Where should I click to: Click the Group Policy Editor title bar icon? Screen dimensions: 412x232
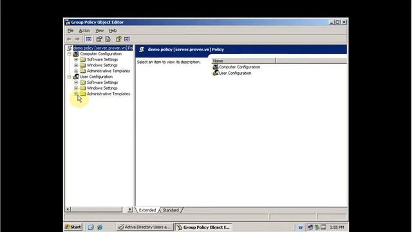coord(68,22)
